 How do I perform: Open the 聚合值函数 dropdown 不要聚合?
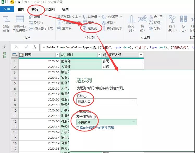click(x=107, y=122)
